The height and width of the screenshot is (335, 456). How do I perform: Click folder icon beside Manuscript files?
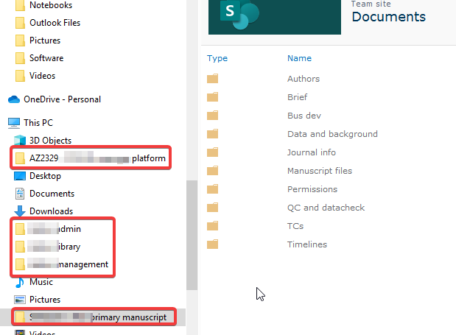213,171
